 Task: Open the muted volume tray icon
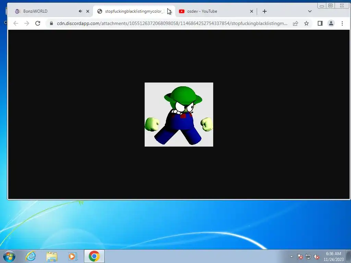tap(316, 256)
